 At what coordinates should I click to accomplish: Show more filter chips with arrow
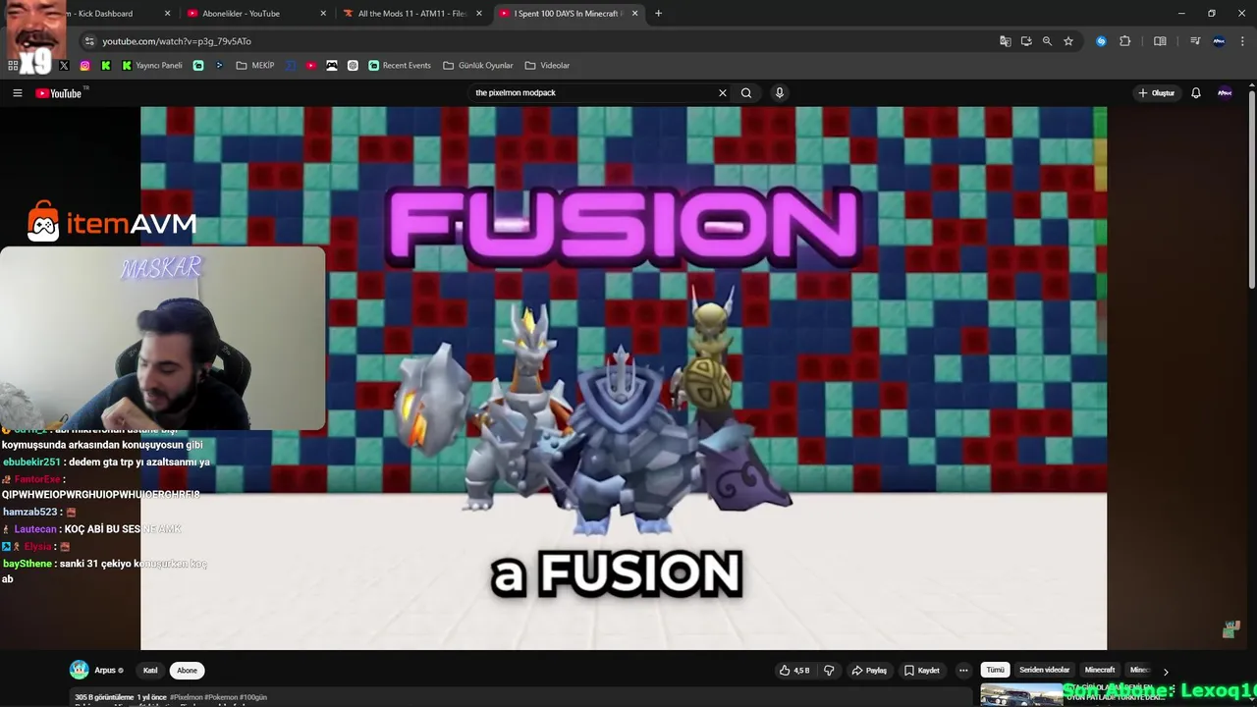1166,671
